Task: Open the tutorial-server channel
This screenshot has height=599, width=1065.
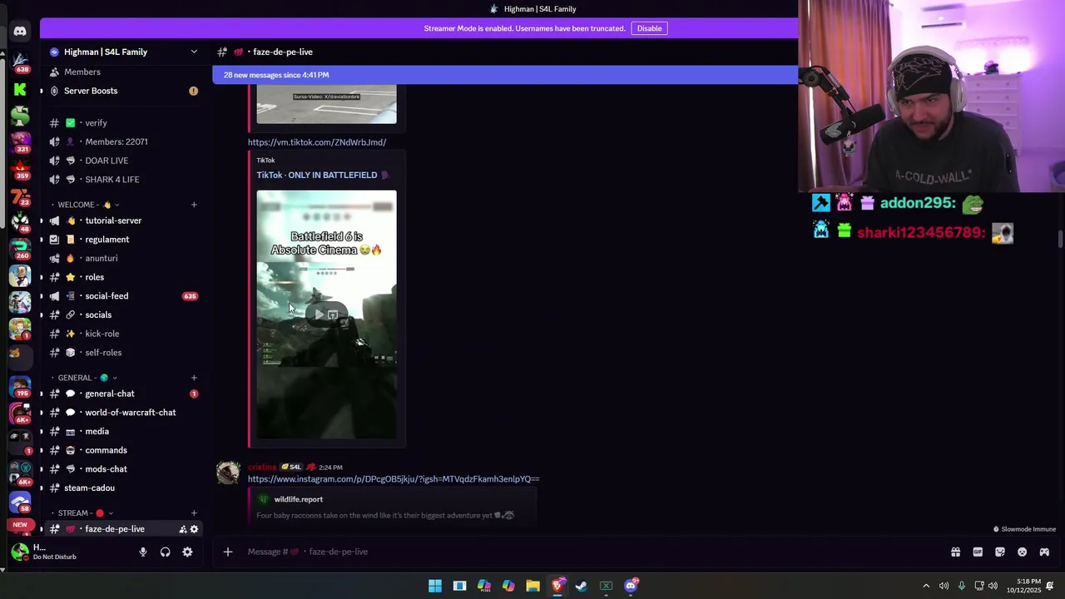Action: (x=123, y=220)
